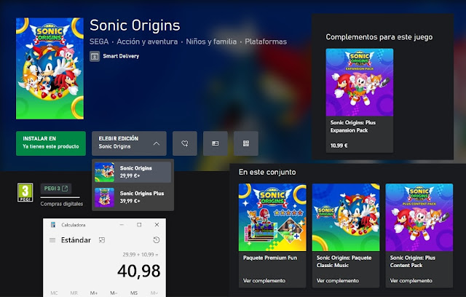Click the SEGA publisher link
The height and width of the screenshot is (297, 466).
pos(99,41)
